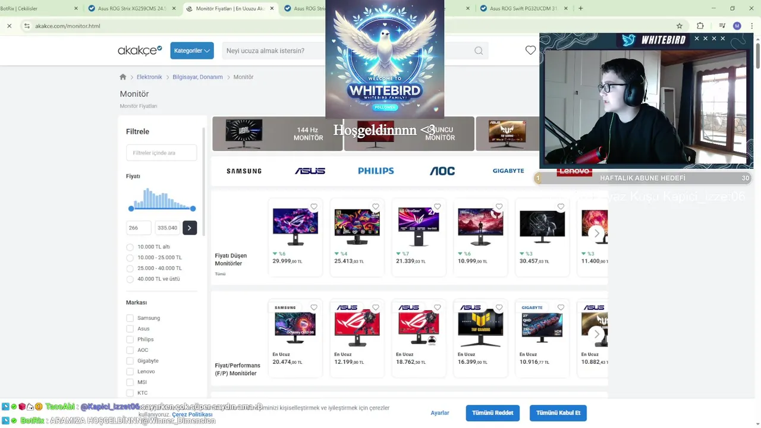761x428 pixels.
Task: Favorite the 30.457 TL monitor
Action: tap(561, 207)
